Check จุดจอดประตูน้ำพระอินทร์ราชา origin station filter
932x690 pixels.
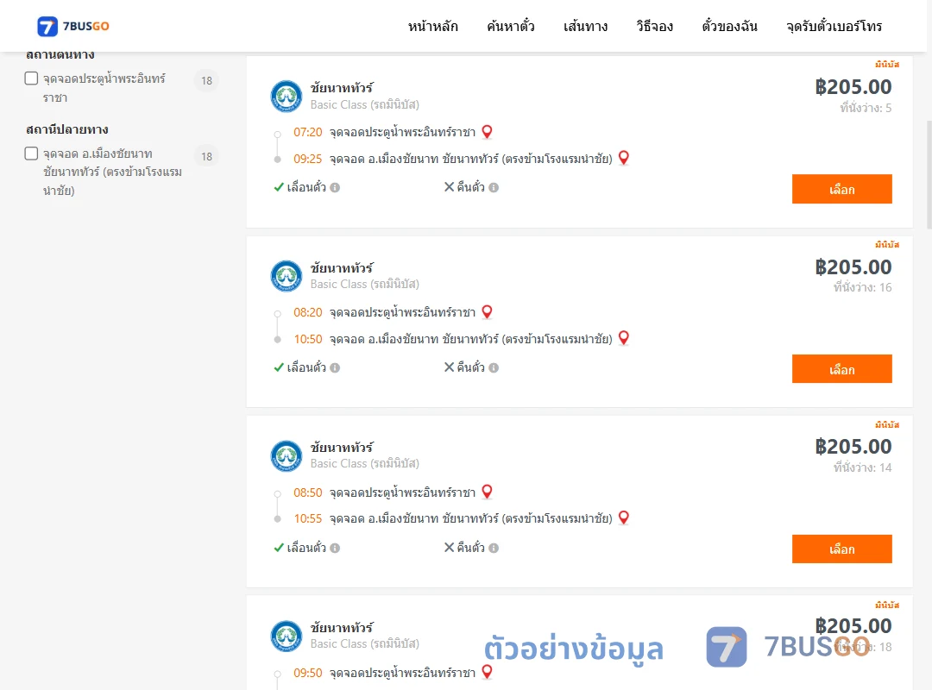(x=32, y=78)
